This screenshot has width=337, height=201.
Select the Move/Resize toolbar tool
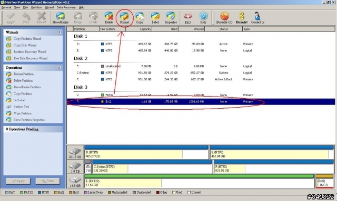click(61, 18)
